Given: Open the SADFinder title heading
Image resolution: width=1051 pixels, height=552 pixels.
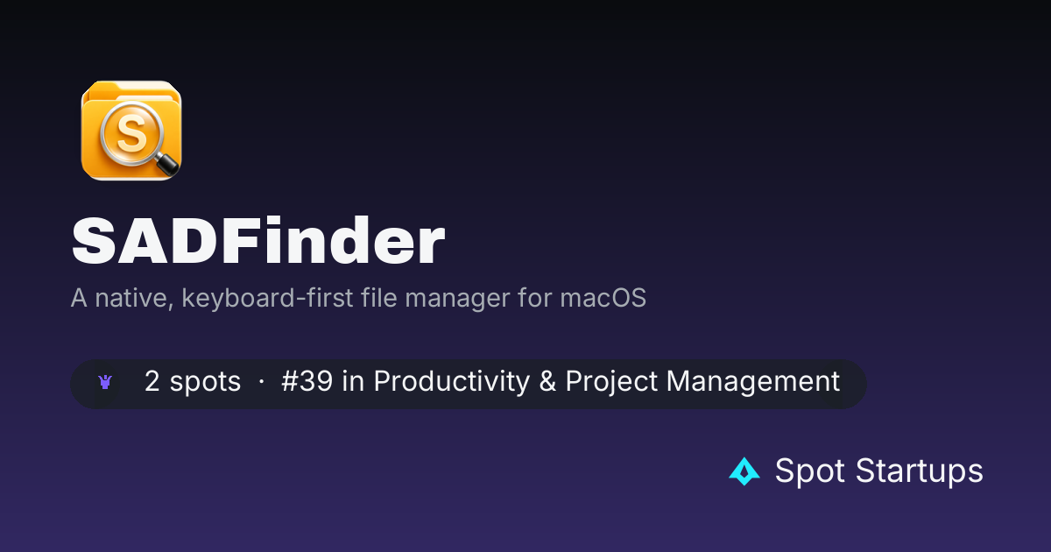Looking at the screenshot, I should (257, 242).
